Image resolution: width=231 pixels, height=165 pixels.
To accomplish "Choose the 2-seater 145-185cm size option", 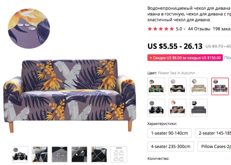I will 213,133.
